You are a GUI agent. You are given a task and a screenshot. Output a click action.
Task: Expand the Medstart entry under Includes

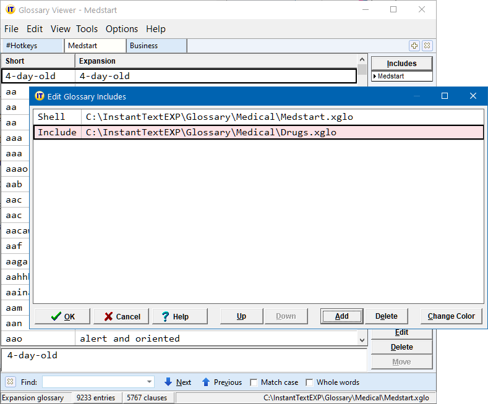tap(374, 77)
